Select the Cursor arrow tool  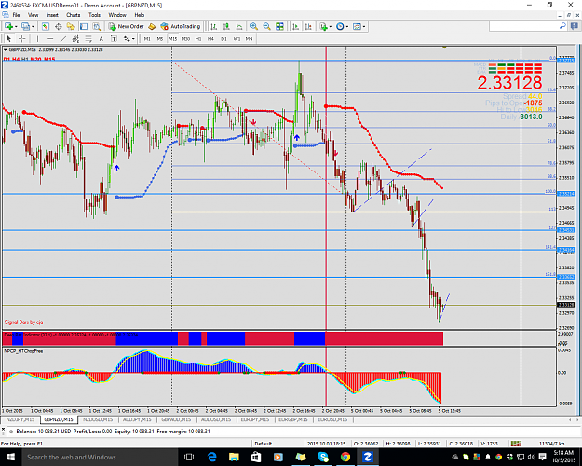coord(9,38)
